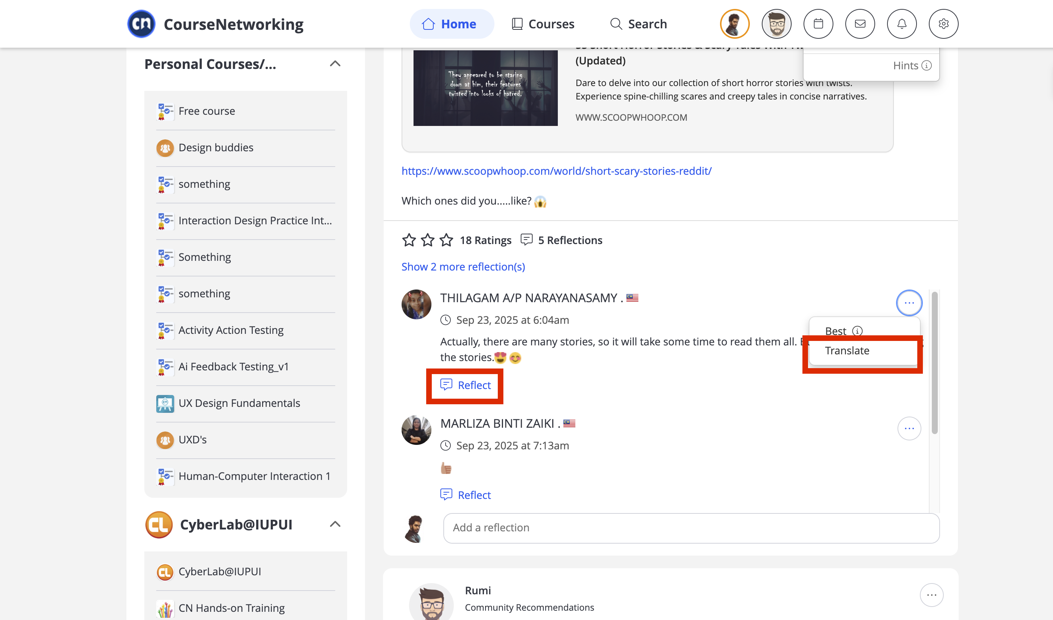Click the CN Hands-on Training icon

165,609
